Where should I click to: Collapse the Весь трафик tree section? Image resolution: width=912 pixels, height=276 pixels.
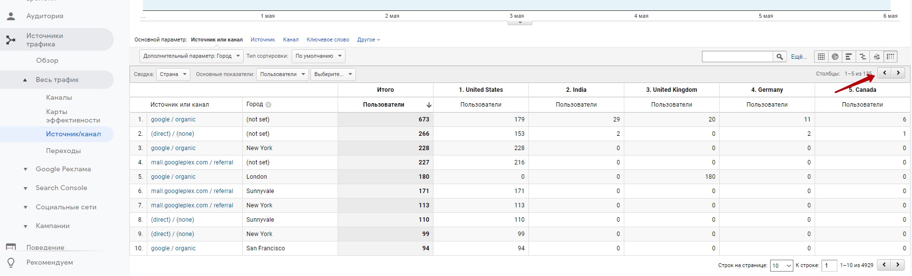pyautogui.click(x=25, y=80)
